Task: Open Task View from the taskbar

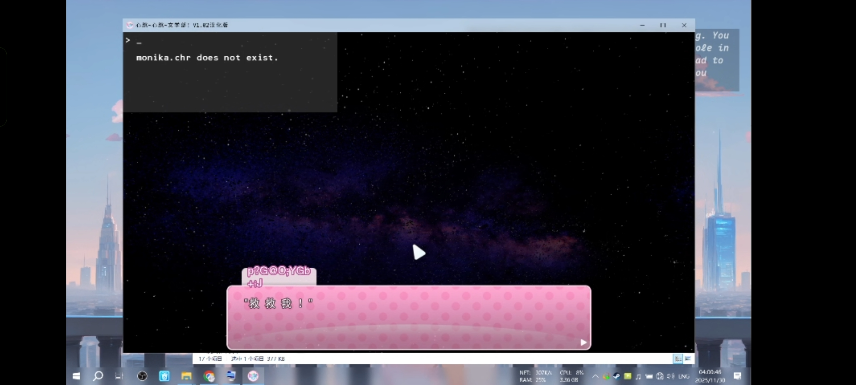Action: click(119, 376)
